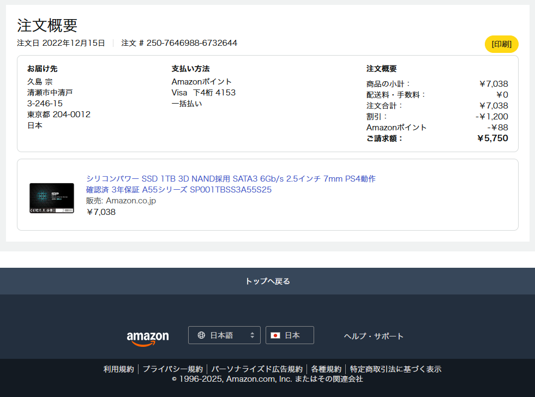Click トップへ戻る to return to top
The image size is (535, 397).
tap(267, 281)
